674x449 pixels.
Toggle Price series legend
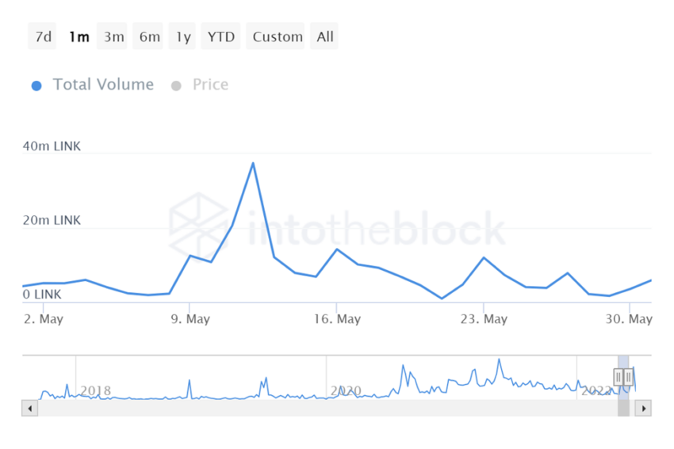click(x=210, y=85)
